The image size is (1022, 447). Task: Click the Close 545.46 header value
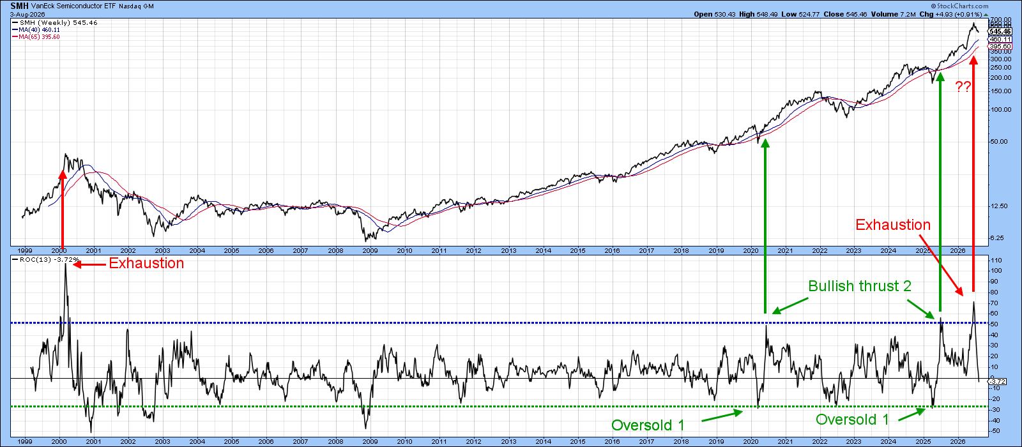pyautogui.click(x=846, y=14)
